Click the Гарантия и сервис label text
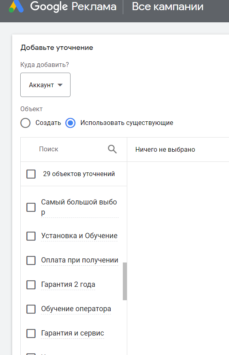Image resolution: width=229 pixels, height=355 pixels. coord(73,333)
